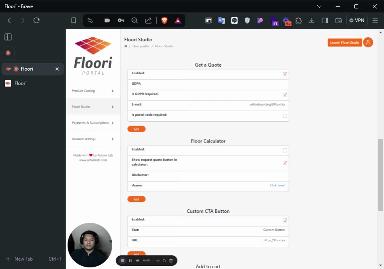Image resolution: width=384 pixels, height=269 pixels.
Task: Open the tab search dropdown chevron in title bar
Action: coord(319,6)
